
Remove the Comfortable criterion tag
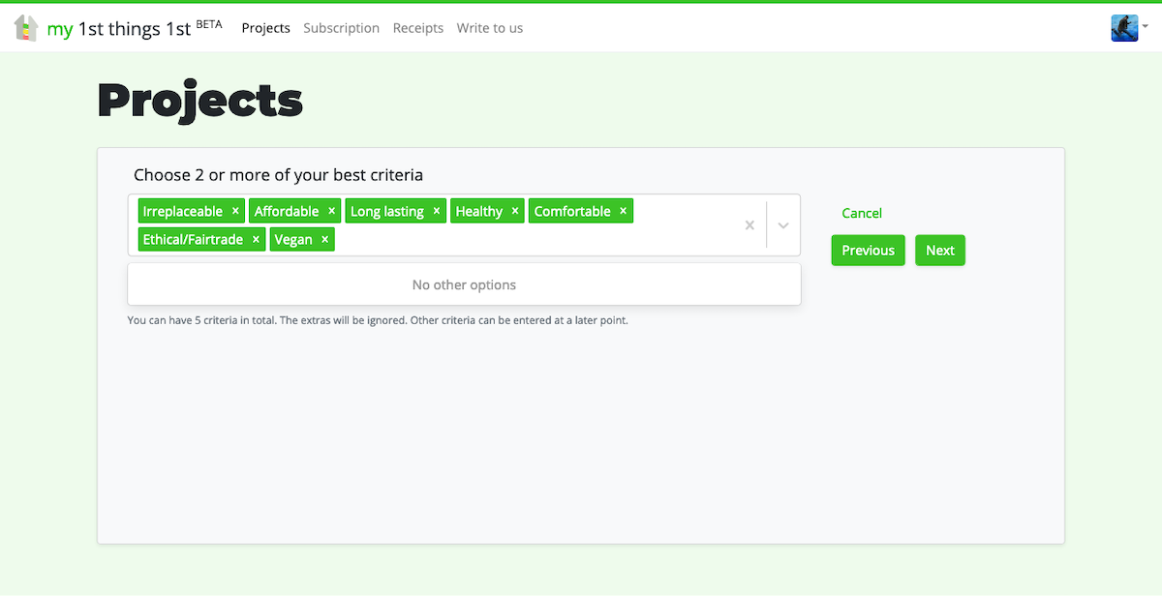624,211
